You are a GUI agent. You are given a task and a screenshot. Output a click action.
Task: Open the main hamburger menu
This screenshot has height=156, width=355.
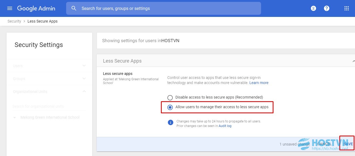tap(10, 8)
